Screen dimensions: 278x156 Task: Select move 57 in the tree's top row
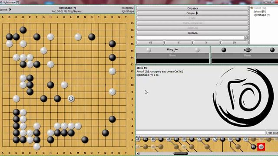point(238,140)
